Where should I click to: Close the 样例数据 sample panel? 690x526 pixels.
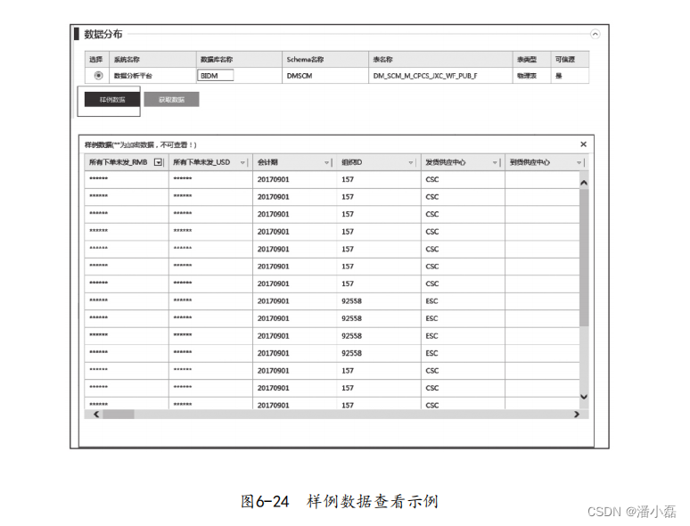(x=584, y=144)
